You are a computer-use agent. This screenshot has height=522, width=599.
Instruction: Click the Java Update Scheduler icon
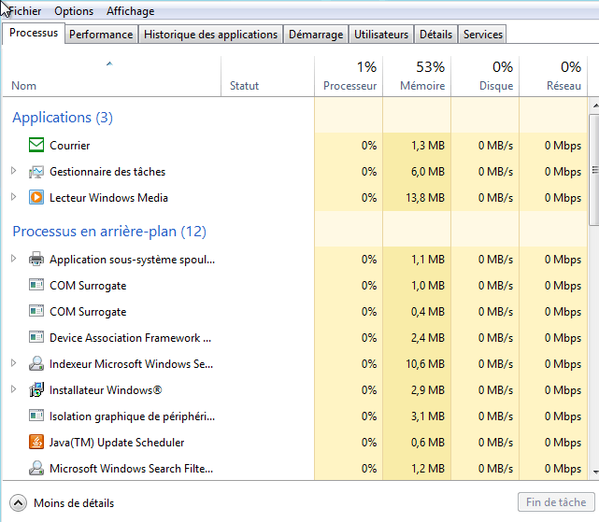pyautogui.click(x=36, y=442)
